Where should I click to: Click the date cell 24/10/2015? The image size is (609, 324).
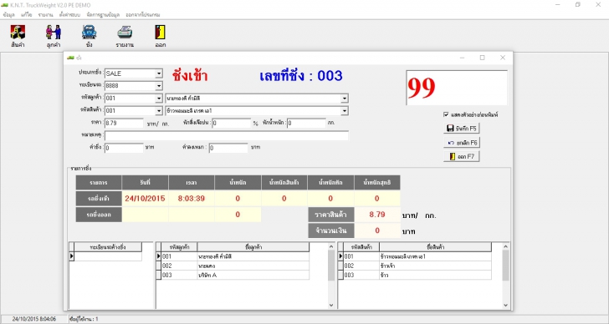click(x=145, y=199)
